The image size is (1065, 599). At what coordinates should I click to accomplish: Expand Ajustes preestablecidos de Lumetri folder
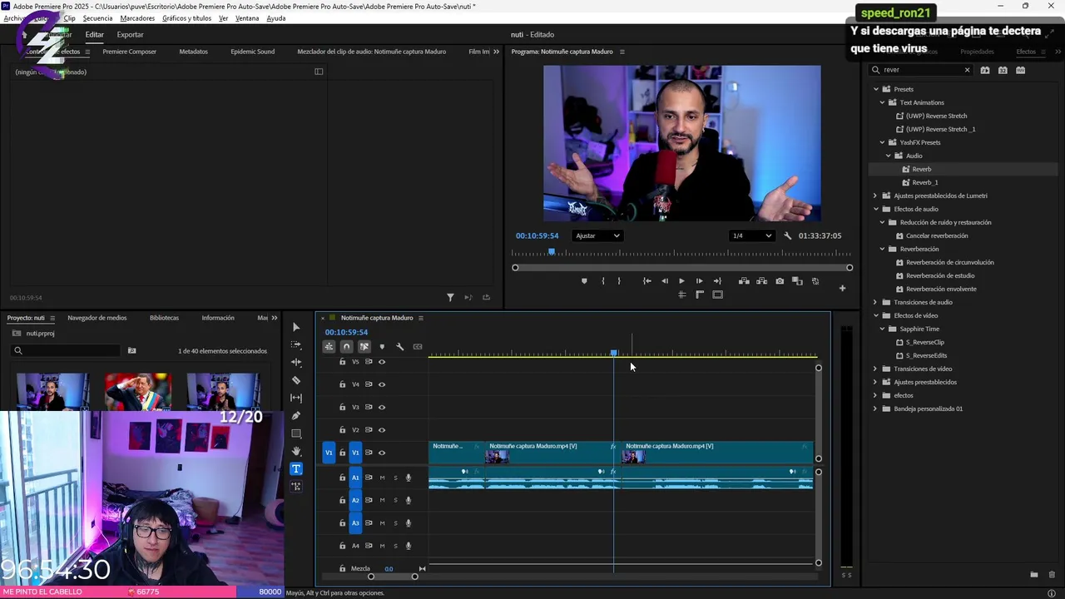tap(876, 196)
